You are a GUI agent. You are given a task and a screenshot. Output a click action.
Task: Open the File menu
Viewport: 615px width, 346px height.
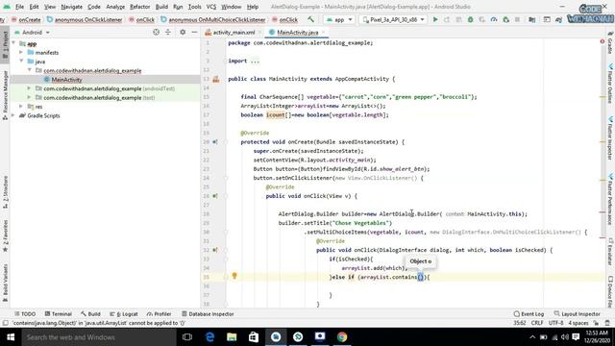point(19,7)
